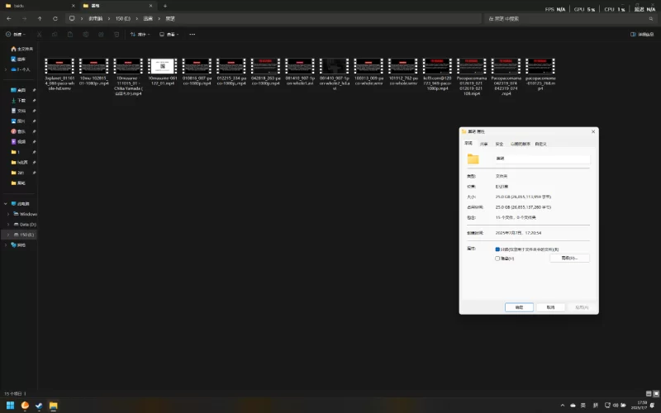Click the monitor icon in address bar
661x413 pixels.
tap(72, 18)
